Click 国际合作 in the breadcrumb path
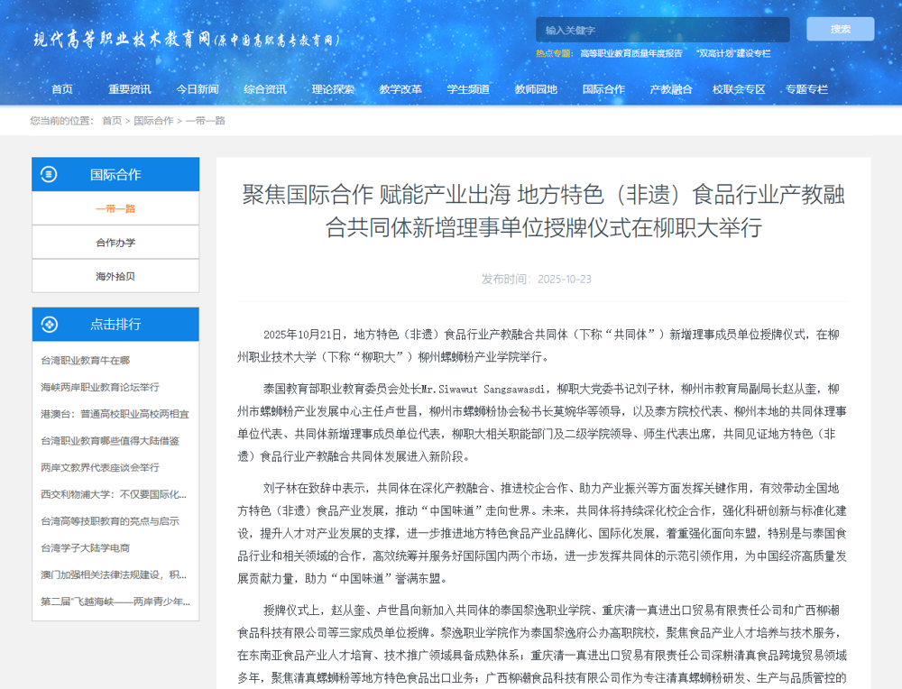 [153, 120]
